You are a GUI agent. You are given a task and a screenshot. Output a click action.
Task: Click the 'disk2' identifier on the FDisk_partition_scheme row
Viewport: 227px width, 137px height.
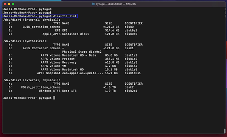tap(129, 87)
